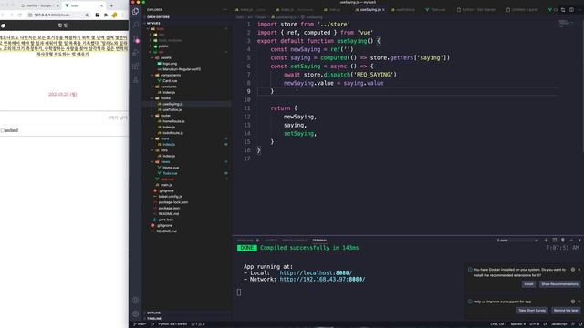The image size is (584, 328).
Task: Select Python 3.8.1 interpreter in status bar
Action: click(x=172, y=324)
